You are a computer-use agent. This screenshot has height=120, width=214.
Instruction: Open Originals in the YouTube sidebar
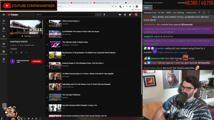(x=4, y=45)
